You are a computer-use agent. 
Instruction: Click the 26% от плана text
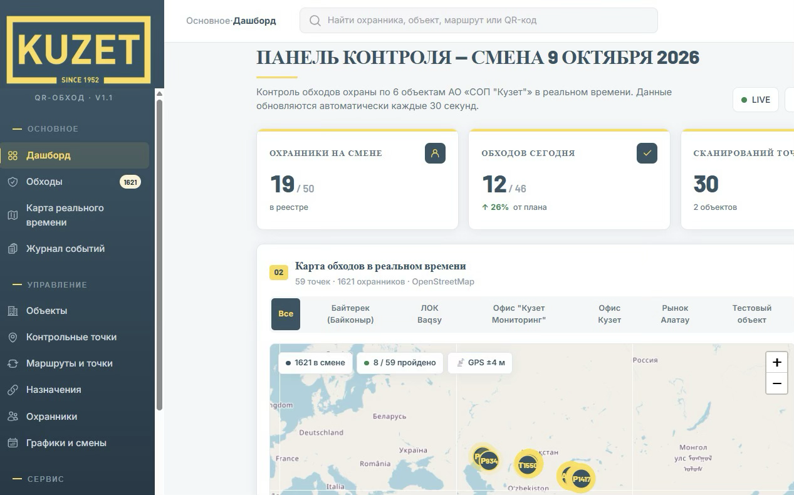click(515, 207)
